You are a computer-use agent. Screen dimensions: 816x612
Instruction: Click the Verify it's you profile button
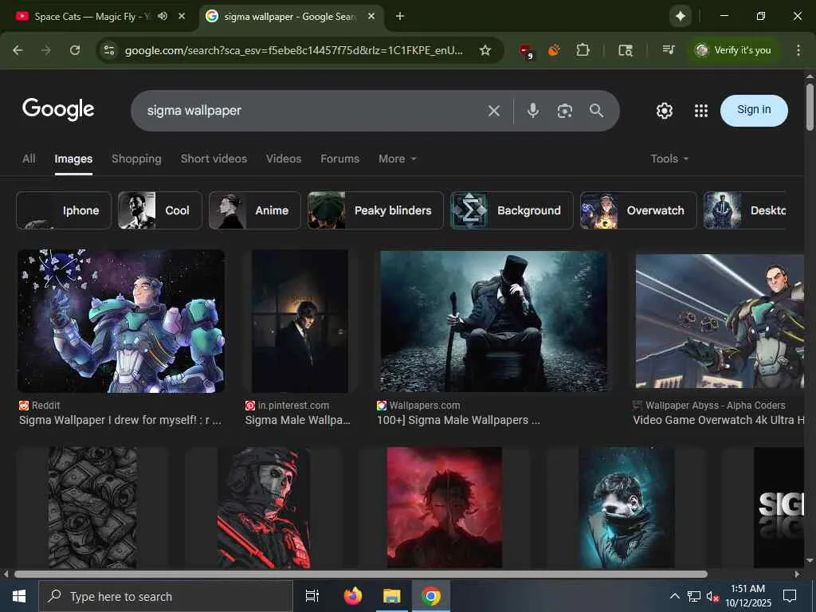pyautogui.click(x=733, y=50)
